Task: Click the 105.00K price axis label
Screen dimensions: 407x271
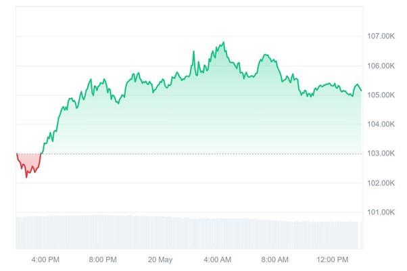Action: [x=381, y=95]
